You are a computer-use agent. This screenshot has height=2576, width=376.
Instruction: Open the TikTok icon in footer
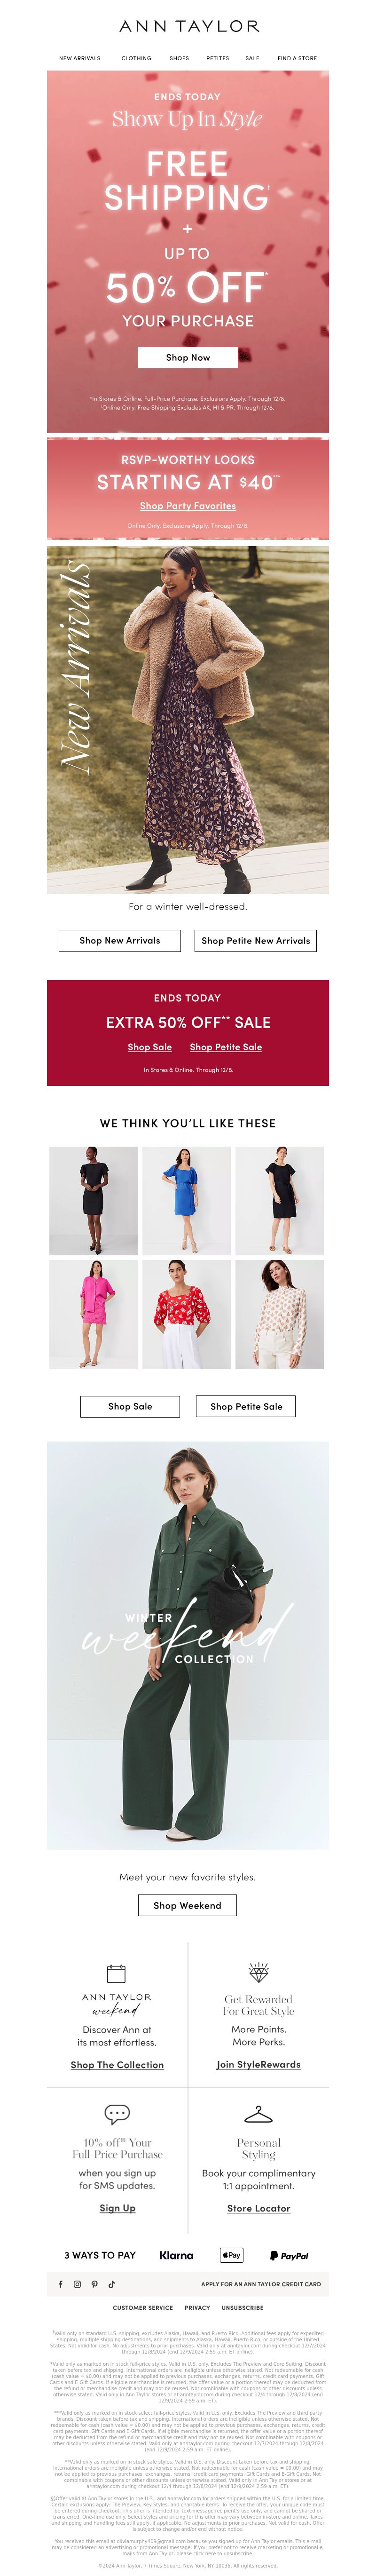pyautogui.click(x=111, y=2284)
